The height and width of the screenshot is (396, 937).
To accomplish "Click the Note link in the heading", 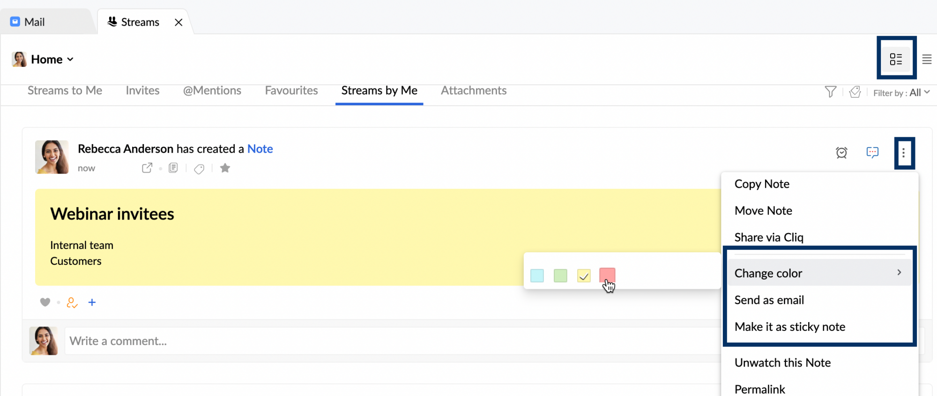I will [x=260, y=149].
